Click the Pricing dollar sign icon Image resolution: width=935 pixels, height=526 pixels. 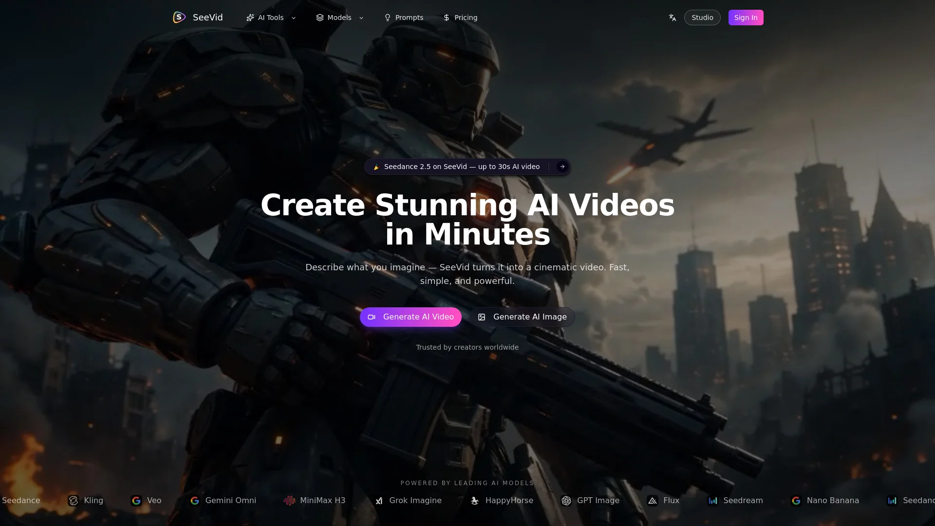click(x=447, y=18)
